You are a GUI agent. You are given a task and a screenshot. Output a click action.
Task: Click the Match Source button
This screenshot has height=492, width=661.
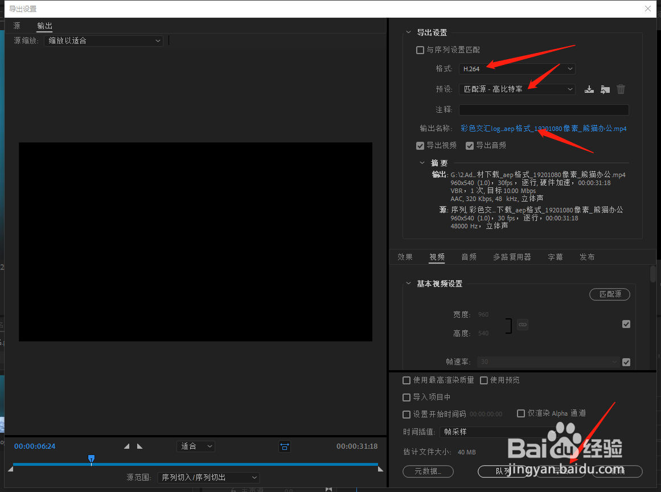[x=610, y=294]
